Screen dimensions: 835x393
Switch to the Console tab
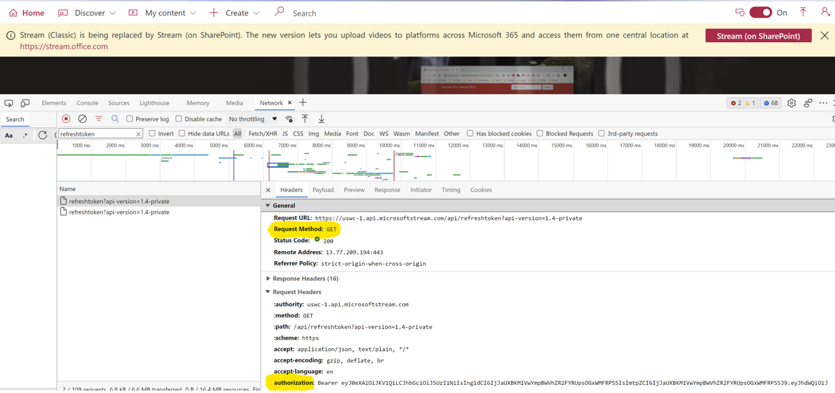87,103
